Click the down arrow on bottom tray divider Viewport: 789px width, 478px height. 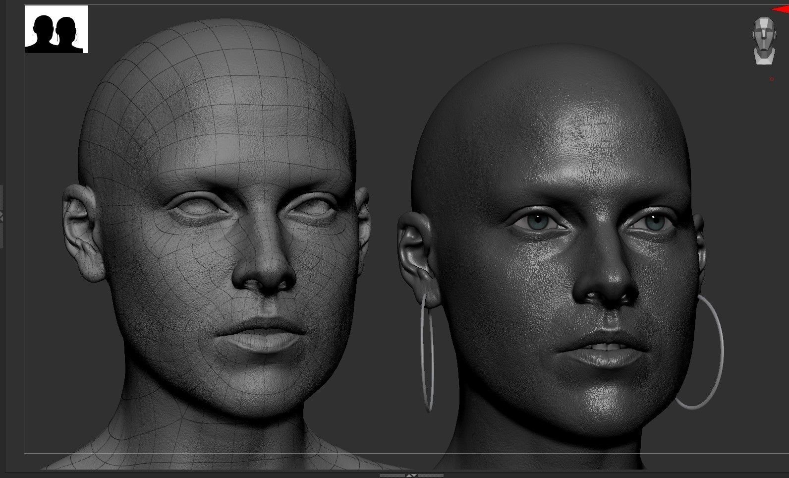pos(414,476)
